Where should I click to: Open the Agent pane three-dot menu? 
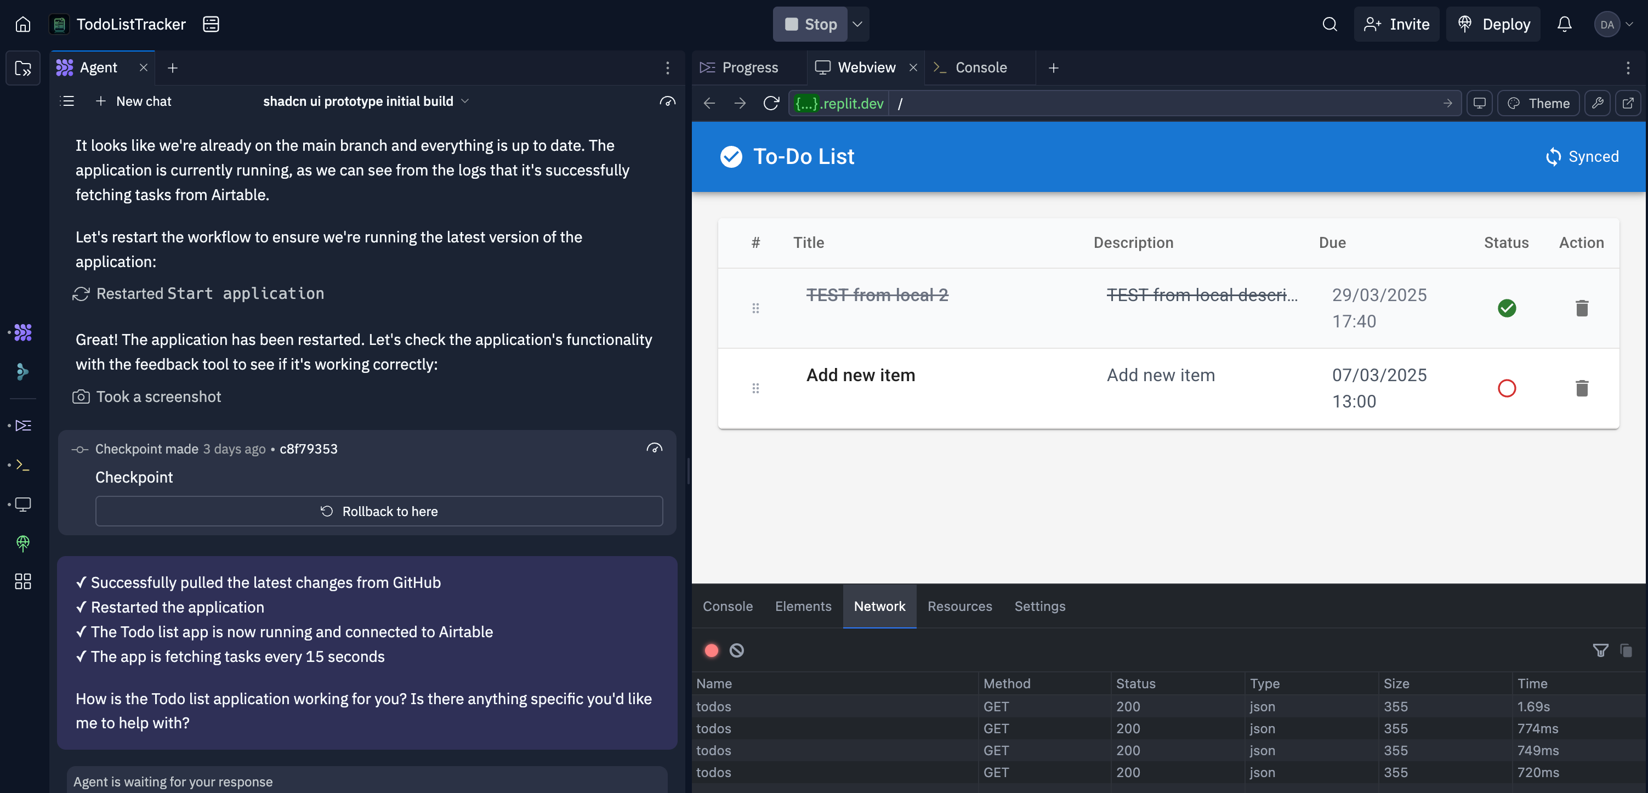[x=667, y=68]
